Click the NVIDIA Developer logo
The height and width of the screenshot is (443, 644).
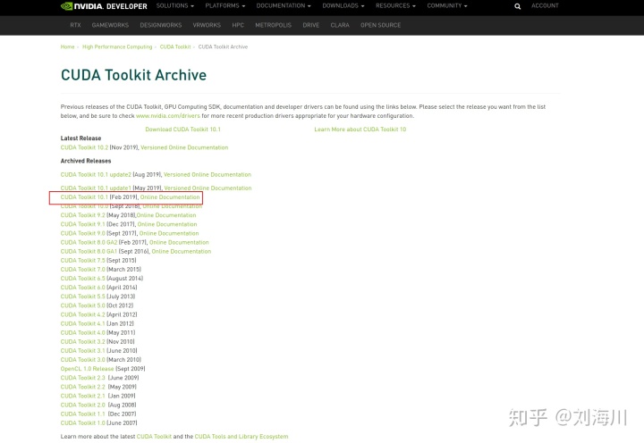(x=104, y=6)
